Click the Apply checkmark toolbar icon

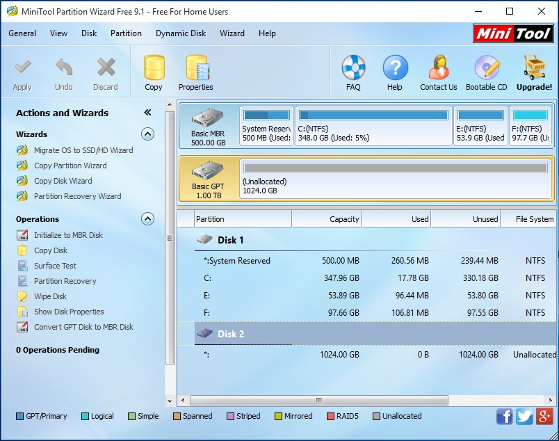(22, 68)
